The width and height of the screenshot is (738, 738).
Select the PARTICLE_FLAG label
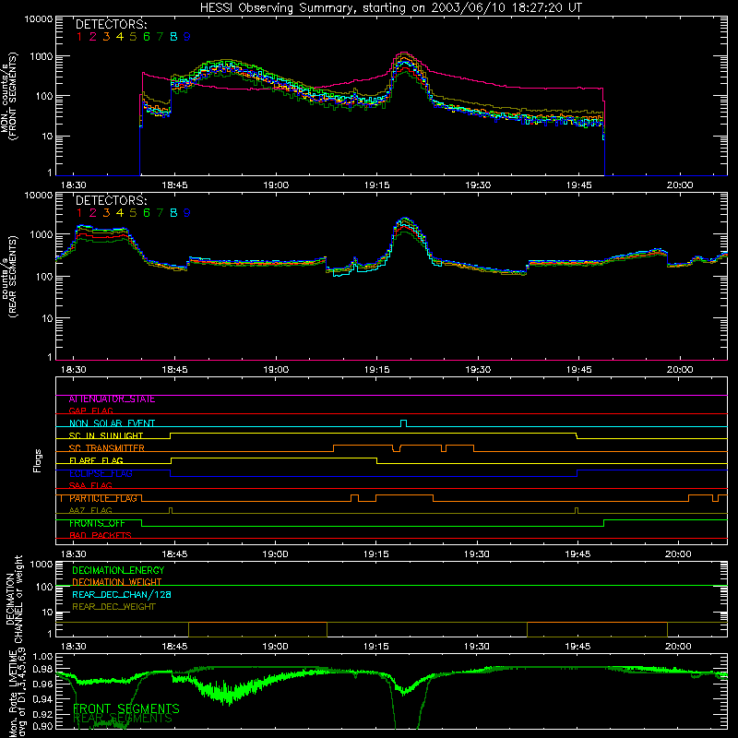coord(103,498)
